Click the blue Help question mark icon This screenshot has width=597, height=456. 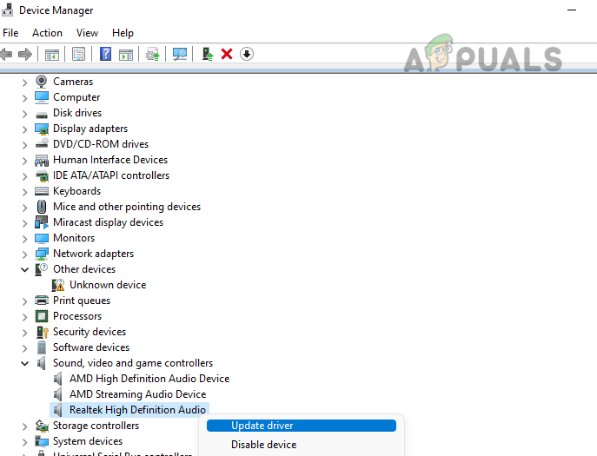tap(105, 54)
